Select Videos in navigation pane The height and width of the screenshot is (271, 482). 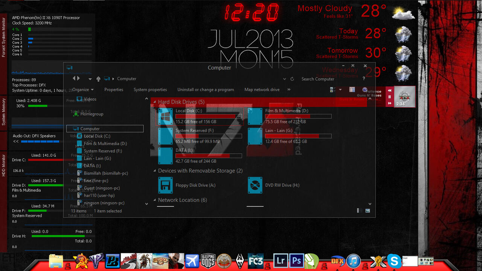click(87, 99)
